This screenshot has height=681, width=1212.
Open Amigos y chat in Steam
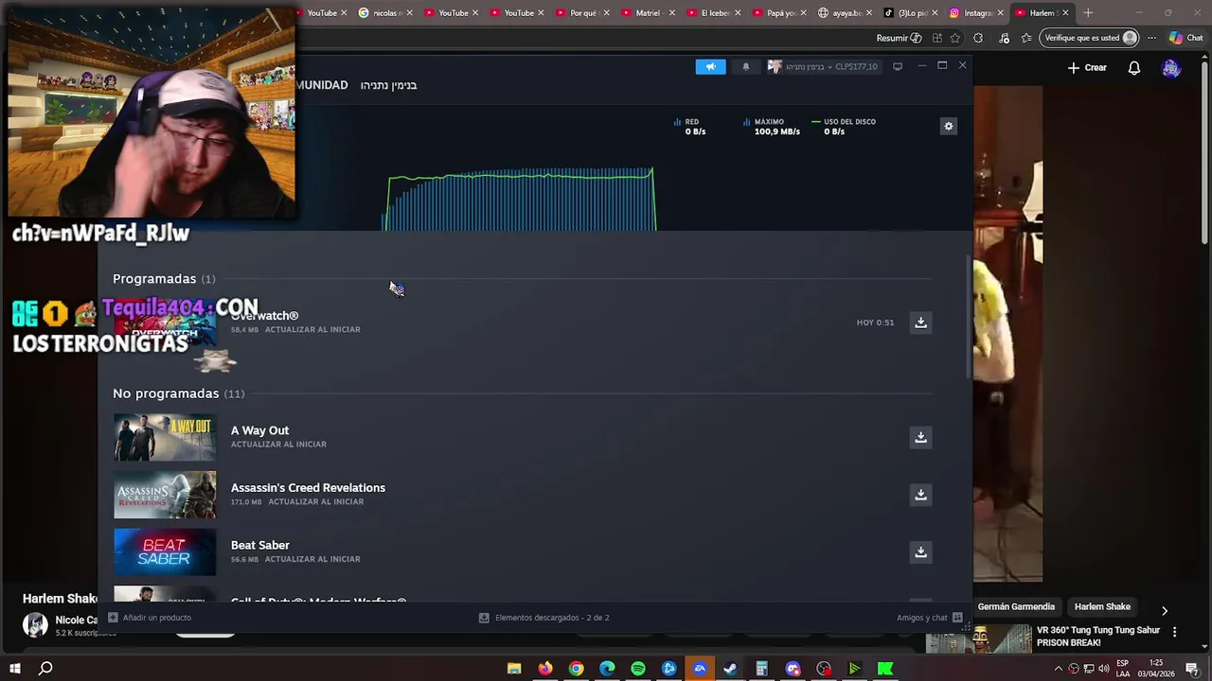coord(929,618)
